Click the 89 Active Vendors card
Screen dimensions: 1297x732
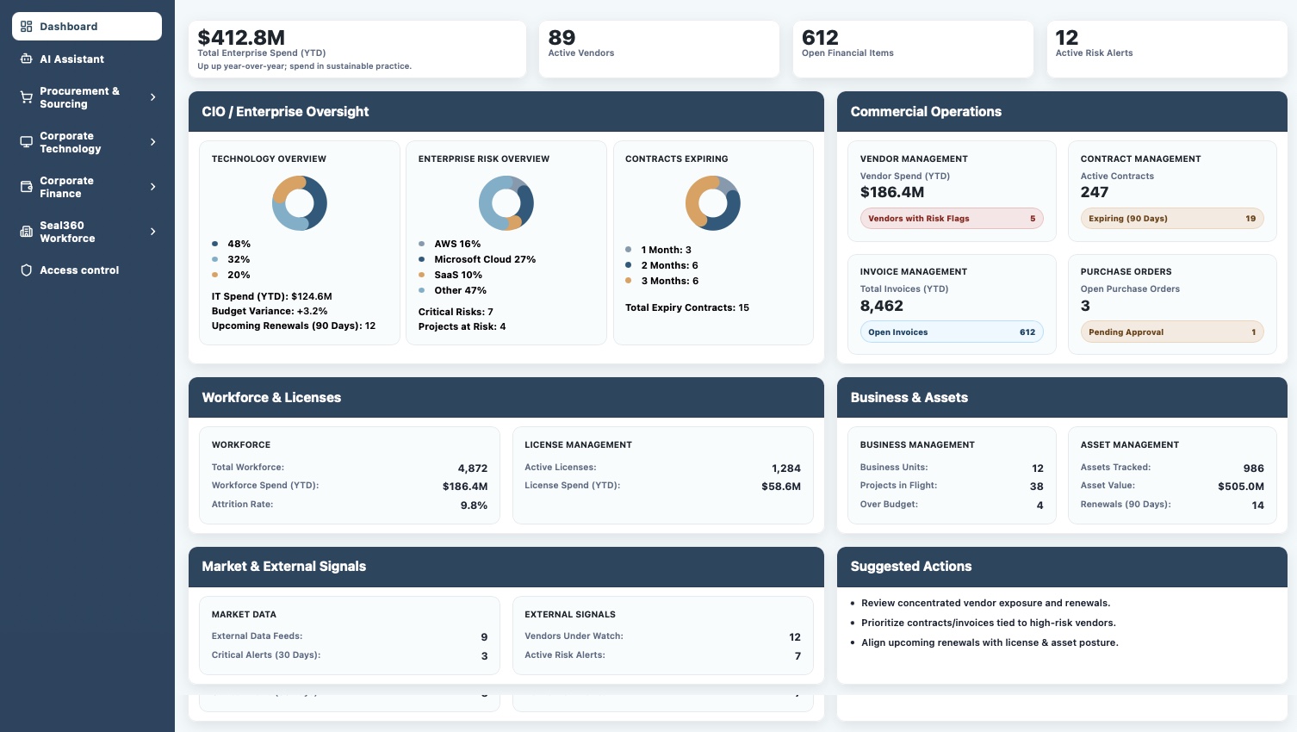point(659,49)
